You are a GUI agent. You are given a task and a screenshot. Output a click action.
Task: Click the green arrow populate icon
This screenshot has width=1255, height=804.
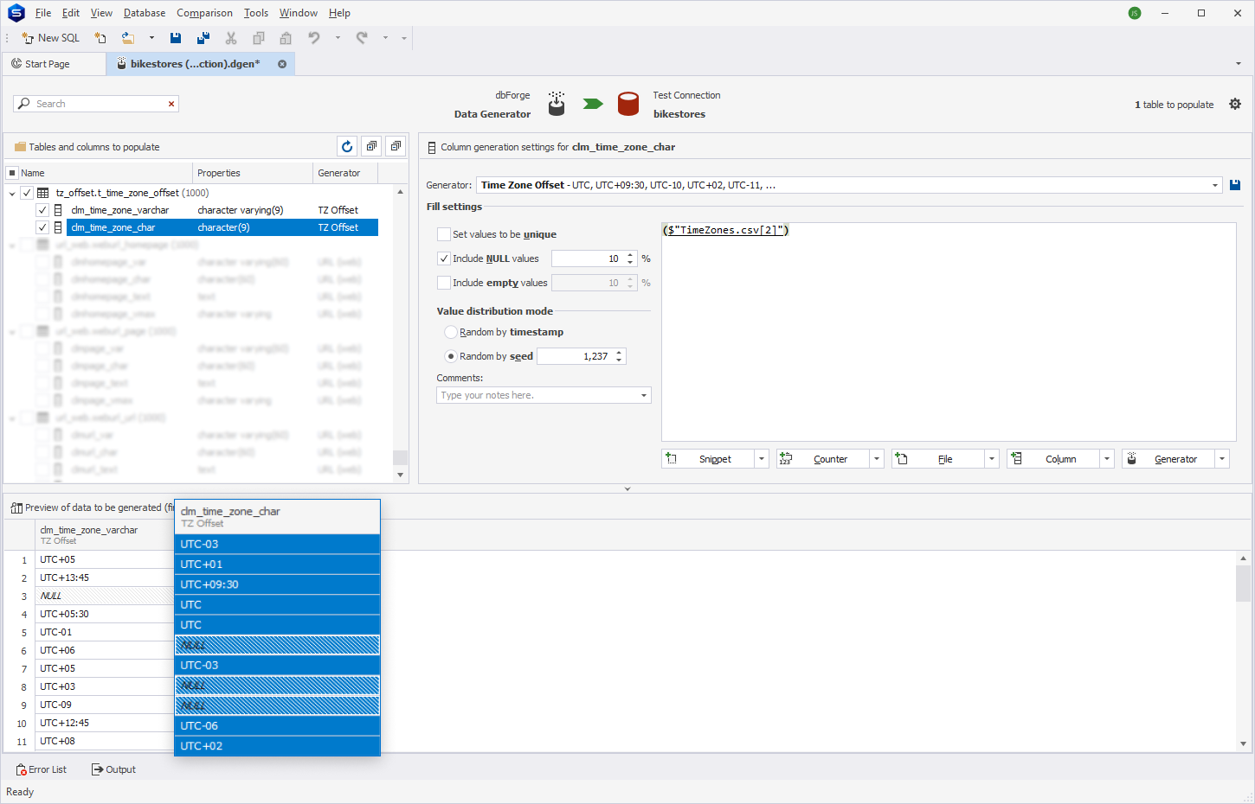pyautogui.click(x=593, y=104)
